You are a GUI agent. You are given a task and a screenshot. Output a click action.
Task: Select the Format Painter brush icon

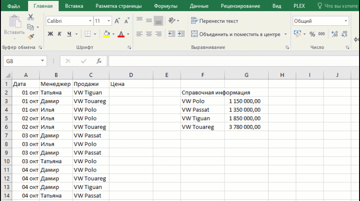click(x=31, y=36)
